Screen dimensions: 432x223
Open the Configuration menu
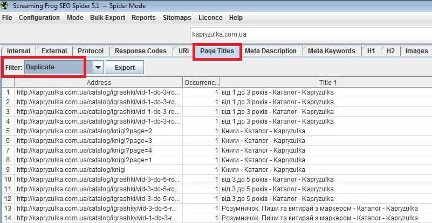(39, 17)
